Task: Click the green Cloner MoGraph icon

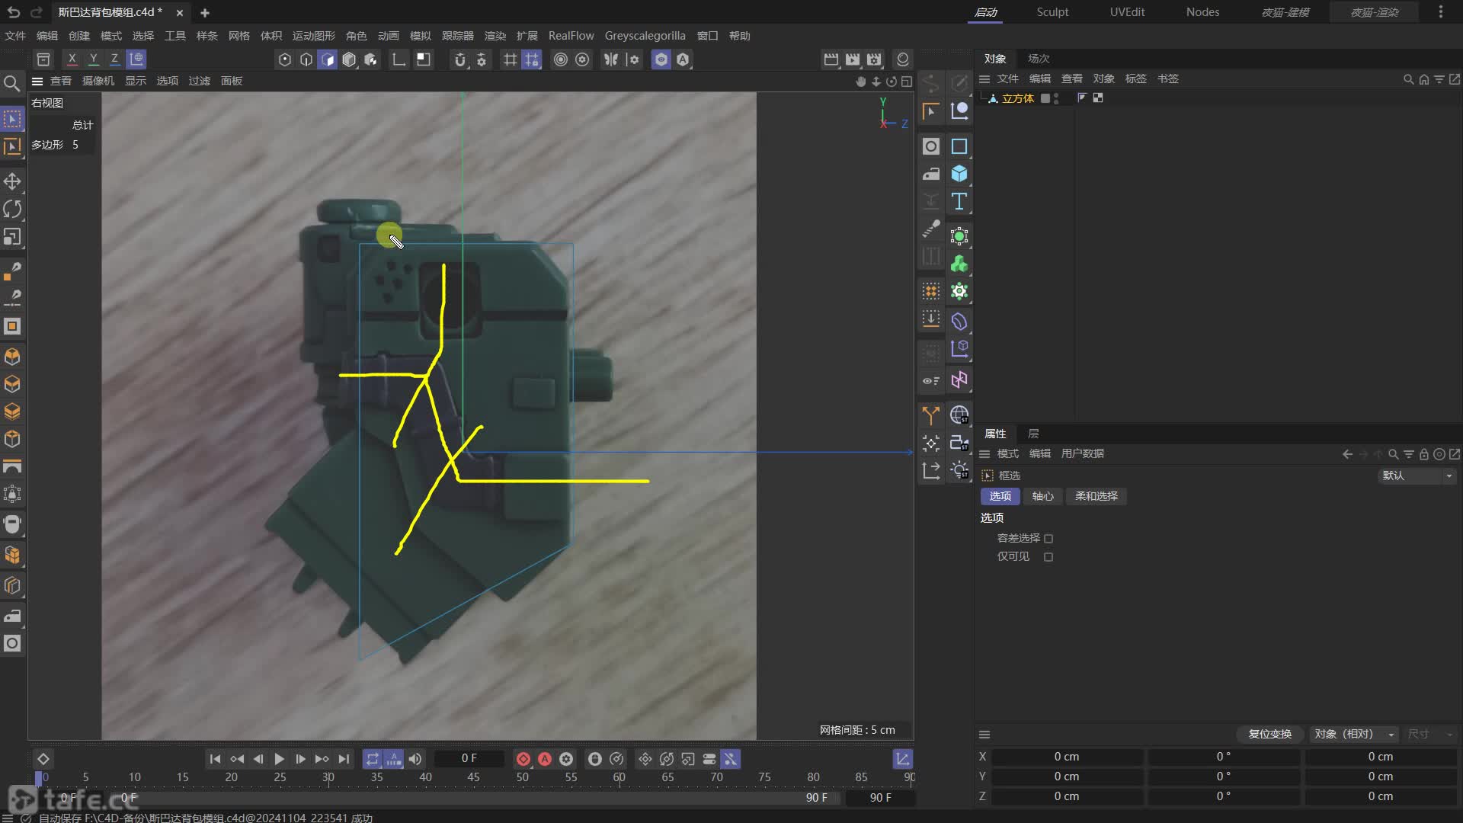Action: pos(959,264)
